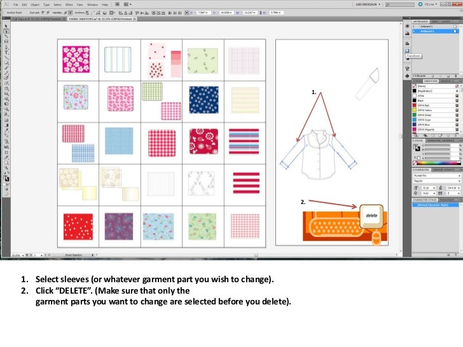
Task: Open artboard number dropdown in status bar
Action: (41, 255)
